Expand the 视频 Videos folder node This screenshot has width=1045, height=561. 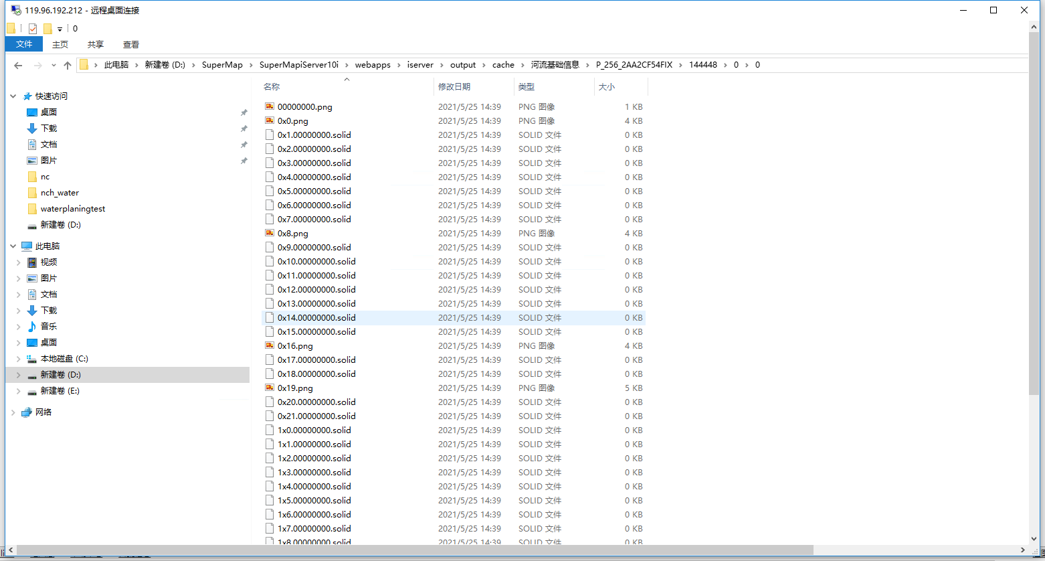coord(18,262)
